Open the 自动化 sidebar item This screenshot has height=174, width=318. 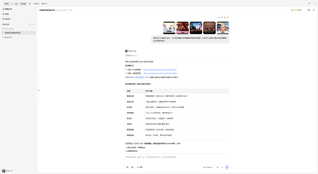click(6, 19)
